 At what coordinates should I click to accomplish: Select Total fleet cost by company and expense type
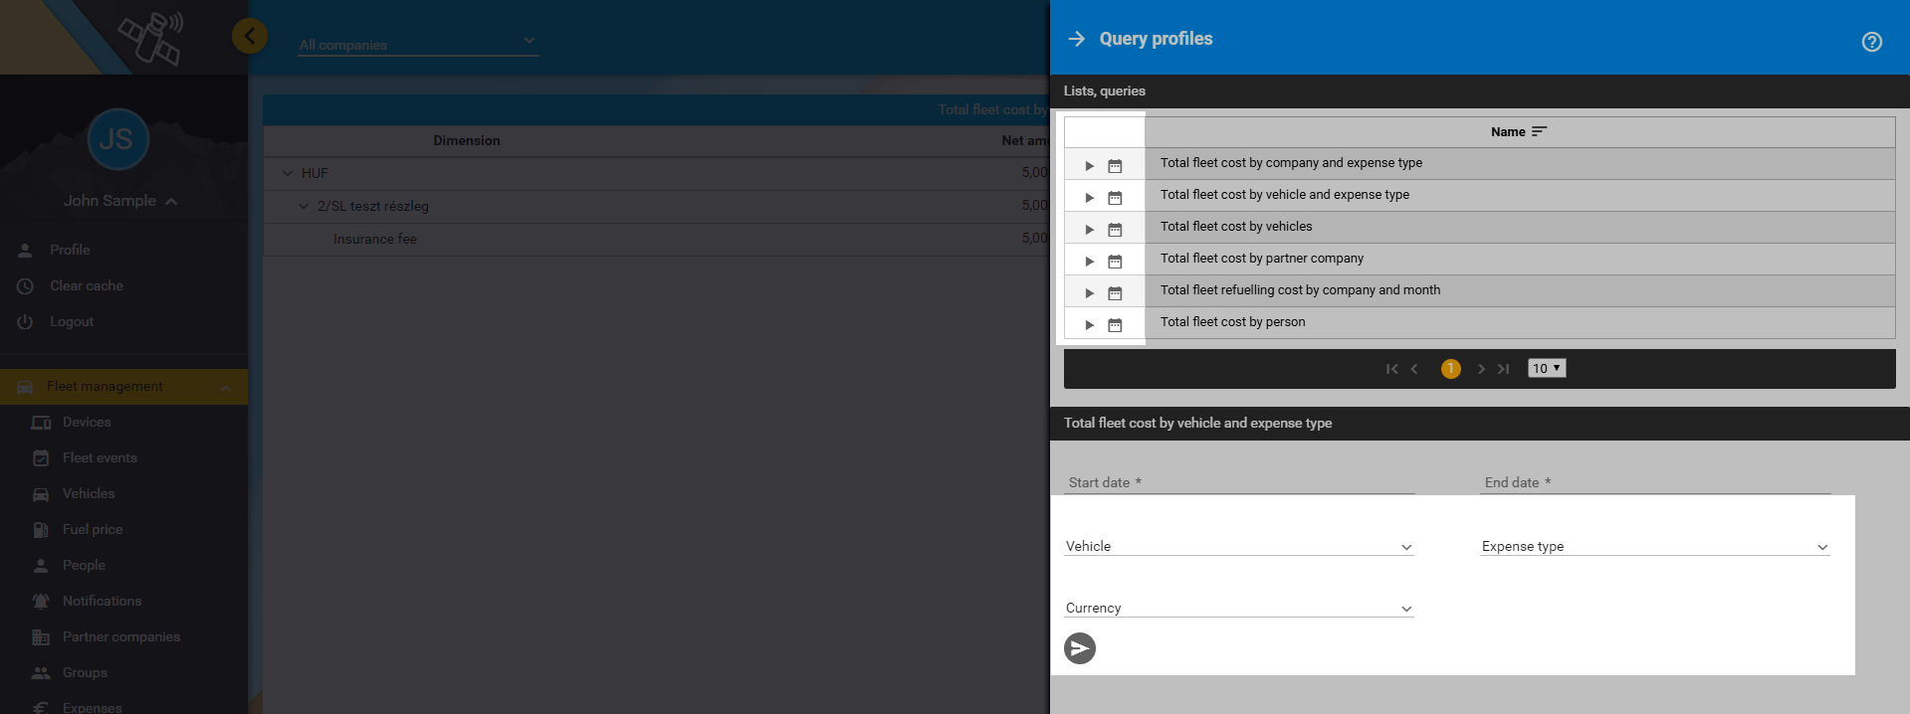(1291, 163)
